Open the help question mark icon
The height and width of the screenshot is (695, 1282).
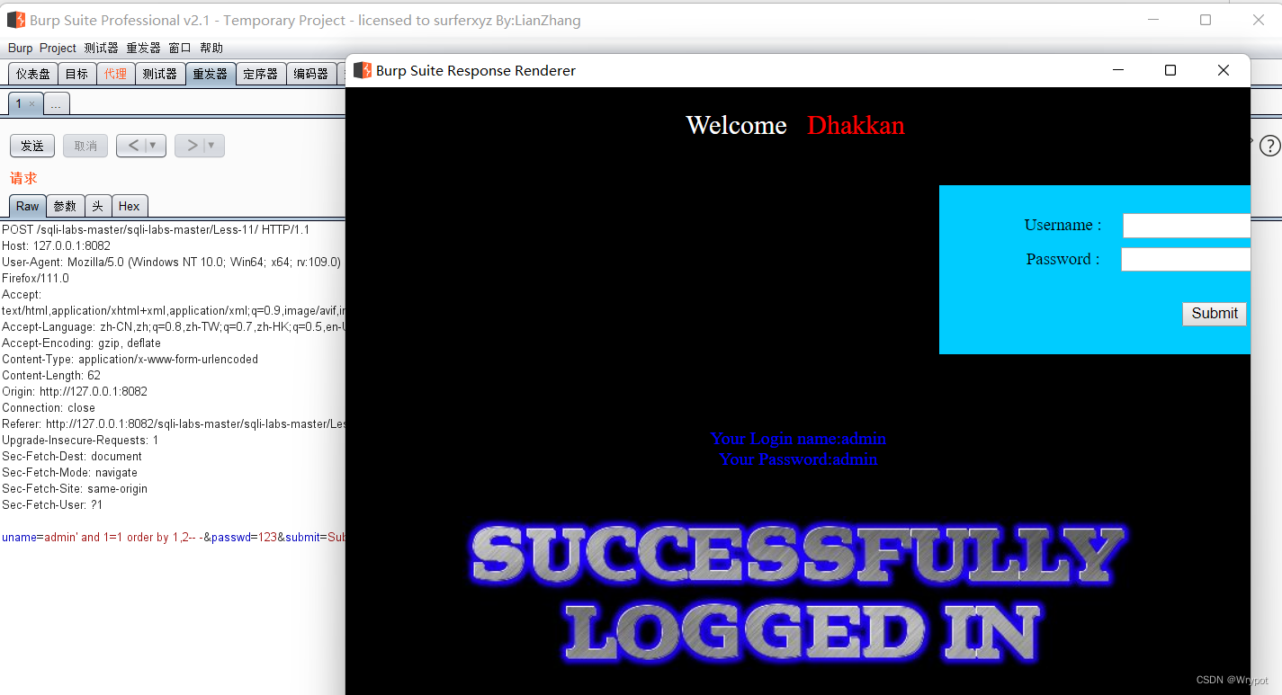1269,146
